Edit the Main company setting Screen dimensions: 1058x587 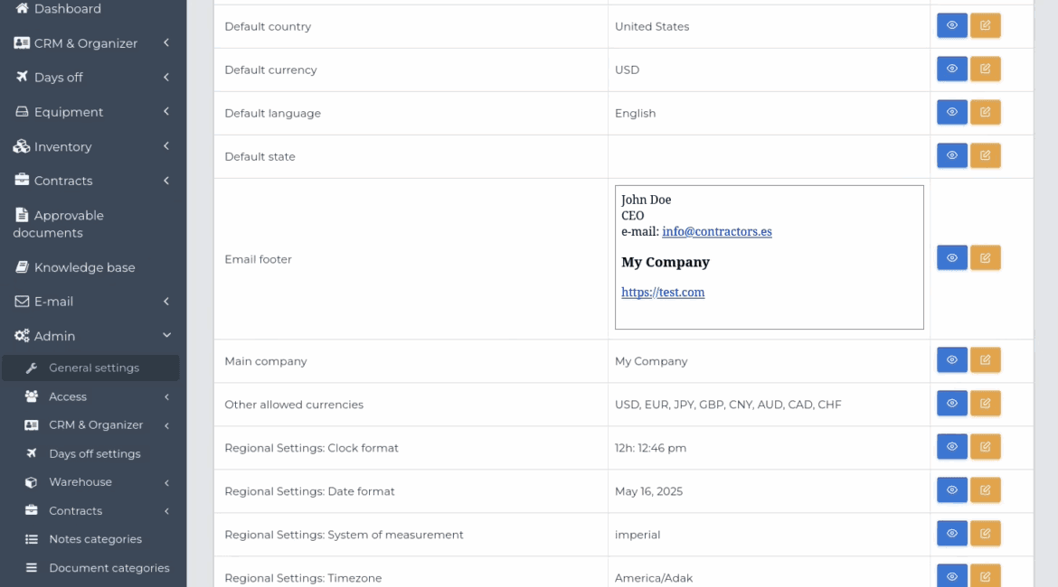coord(985,360)
